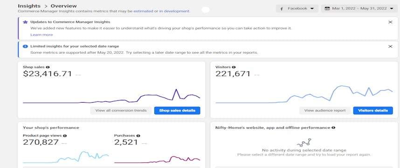Click the Visitors info icon
Viewport: 400px width, 168px height.
click(234, 67)
